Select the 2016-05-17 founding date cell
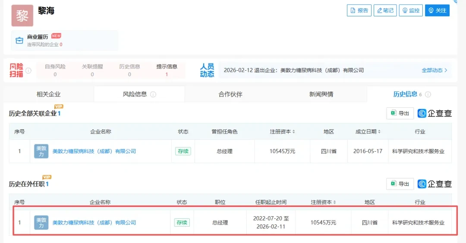Image resolution: width=466 pixels, height=243 pixels. [368, 151]
